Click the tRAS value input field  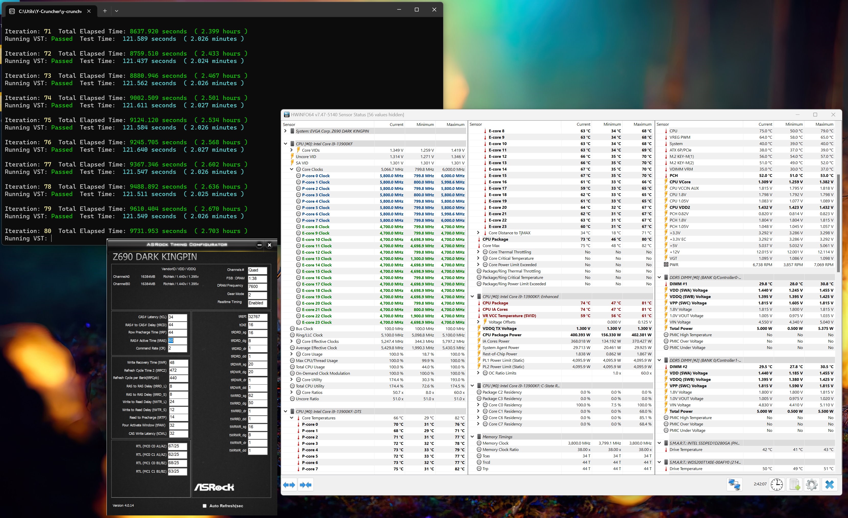(177, 341)
